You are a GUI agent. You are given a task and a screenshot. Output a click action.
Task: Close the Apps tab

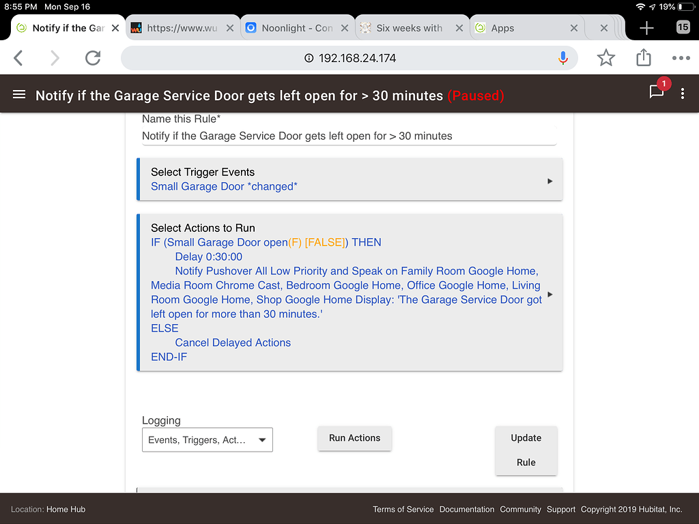pyautogui.click(x=574, y=28)
